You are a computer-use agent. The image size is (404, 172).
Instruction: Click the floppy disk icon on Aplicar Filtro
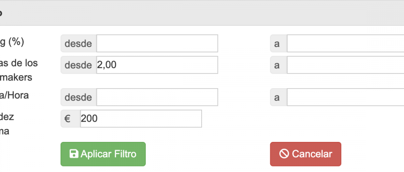pos(74,154)
